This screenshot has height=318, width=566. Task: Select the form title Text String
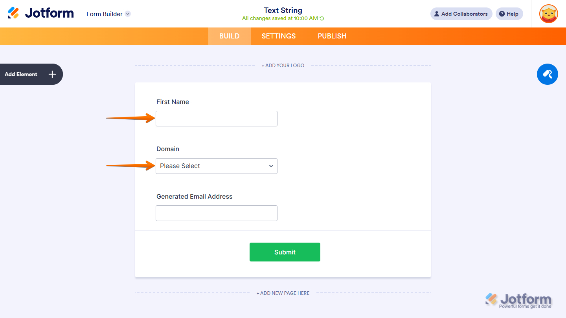click(283, 10)
